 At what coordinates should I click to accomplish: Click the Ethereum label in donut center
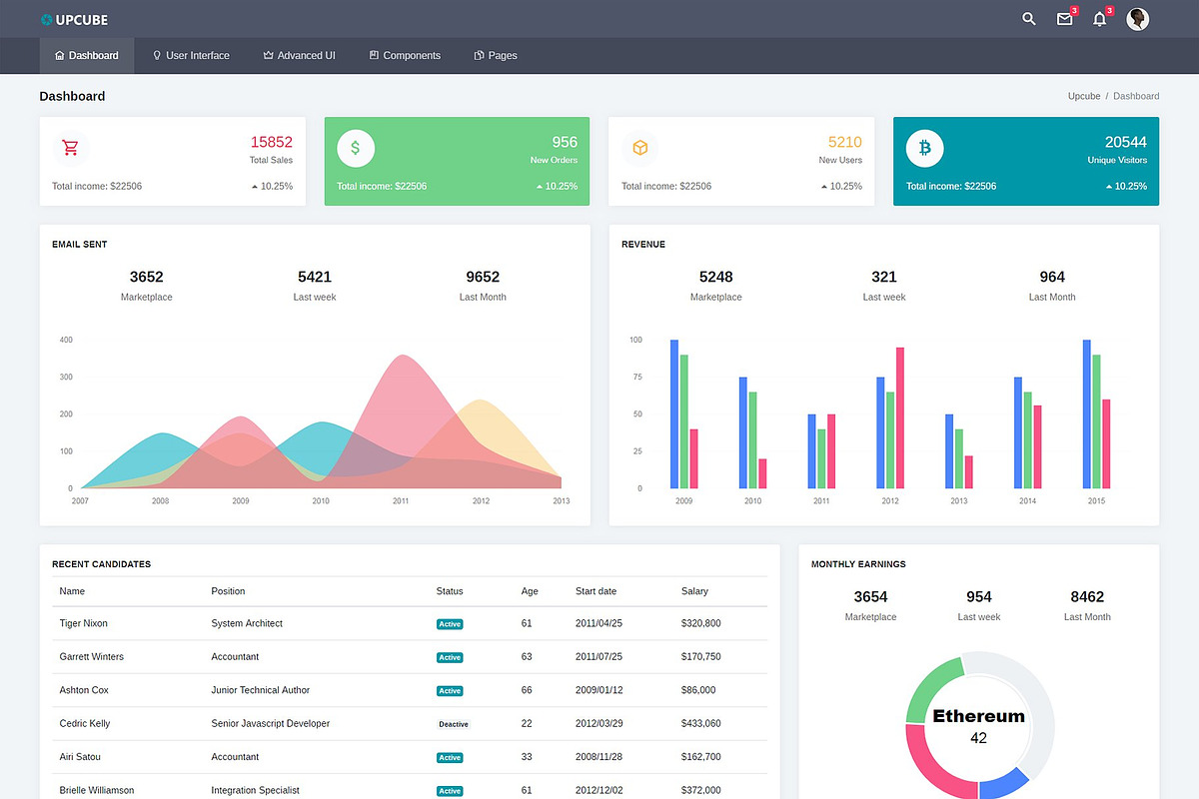tap(979, 716)
